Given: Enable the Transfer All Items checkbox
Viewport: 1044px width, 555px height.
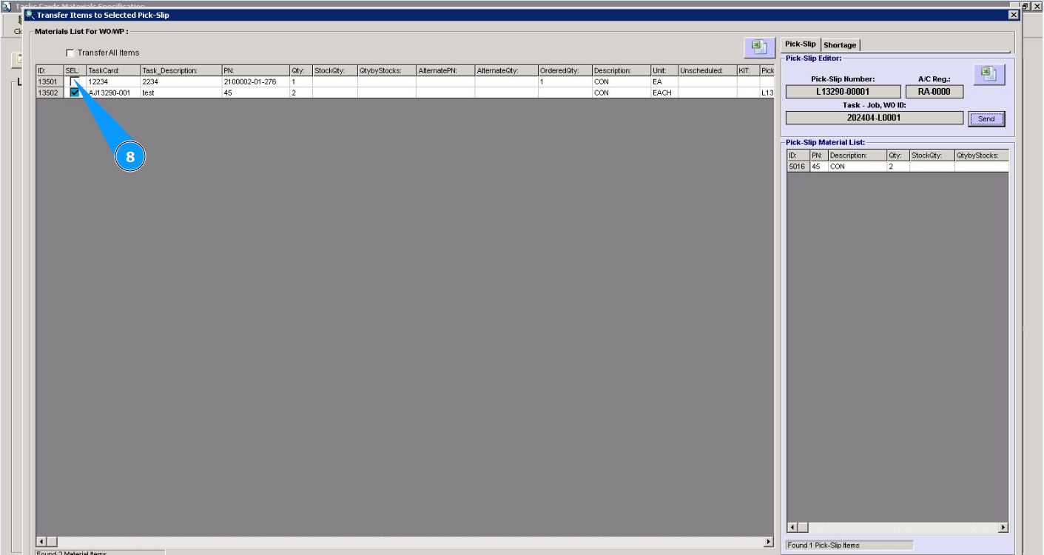Looking at the screenshot, I should [70, 53].
